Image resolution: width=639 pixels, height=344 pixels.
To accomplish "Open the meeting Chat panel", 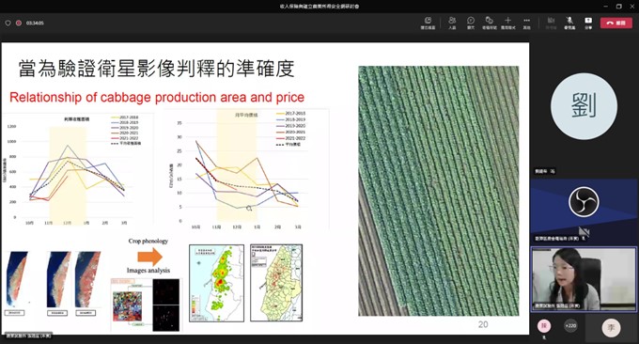I will (x=471, y=23).
